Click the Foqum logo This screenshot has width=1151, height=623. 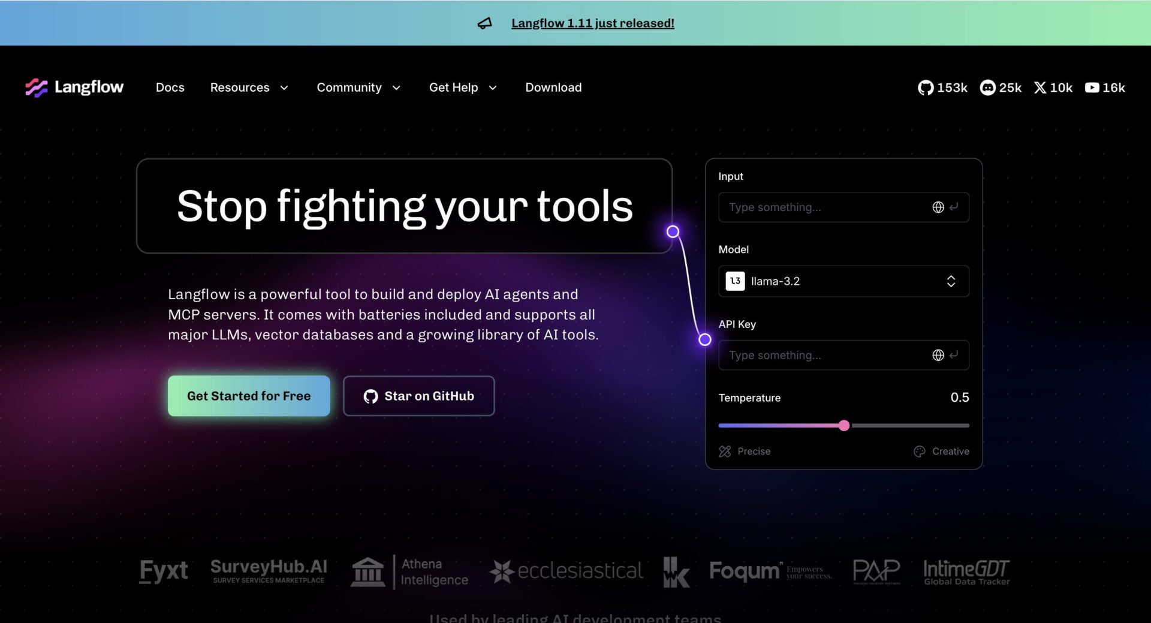(x=770, y=571)
